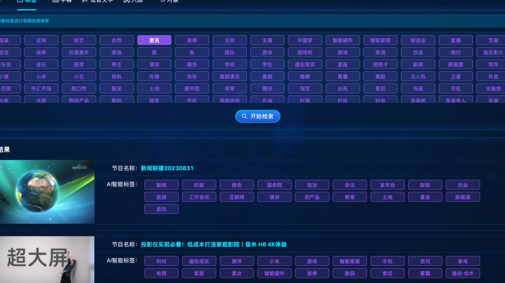Click the 测评 AI tag on projector video
Screen dimensions: 505x283
click(237, 261)
